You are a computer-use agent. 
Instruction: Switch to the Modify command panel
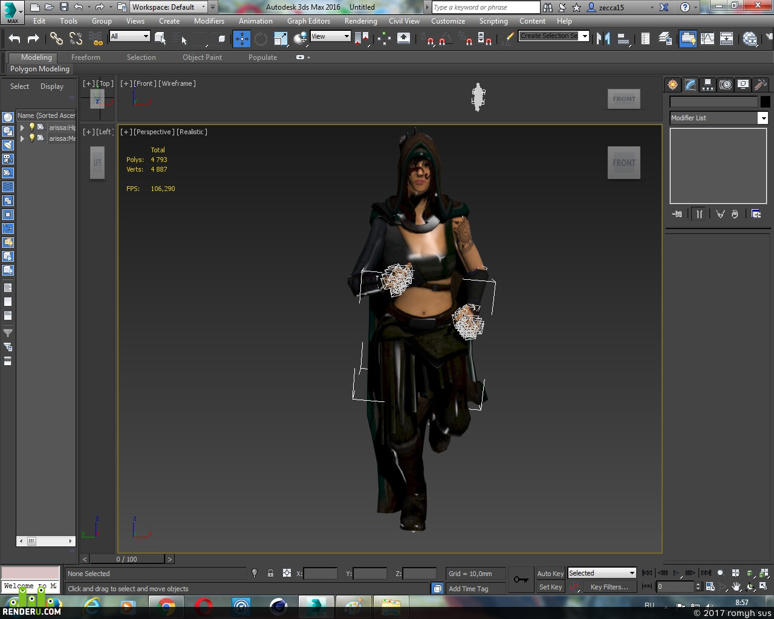pyautogui.click(x=690, y=85)
